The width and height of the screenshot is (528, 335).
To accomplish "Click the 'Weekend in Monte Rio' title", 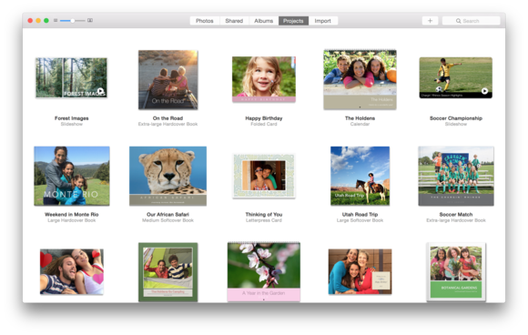I will 72,215.
